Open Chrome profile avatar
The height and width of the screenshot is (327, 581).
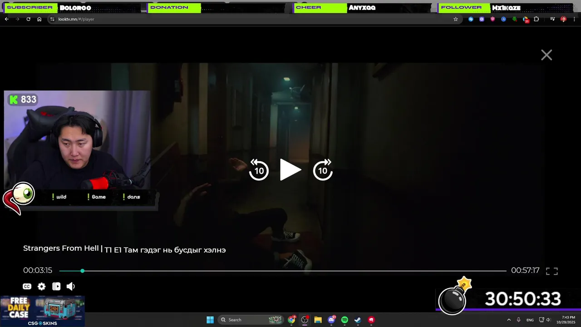coord(563,19)
